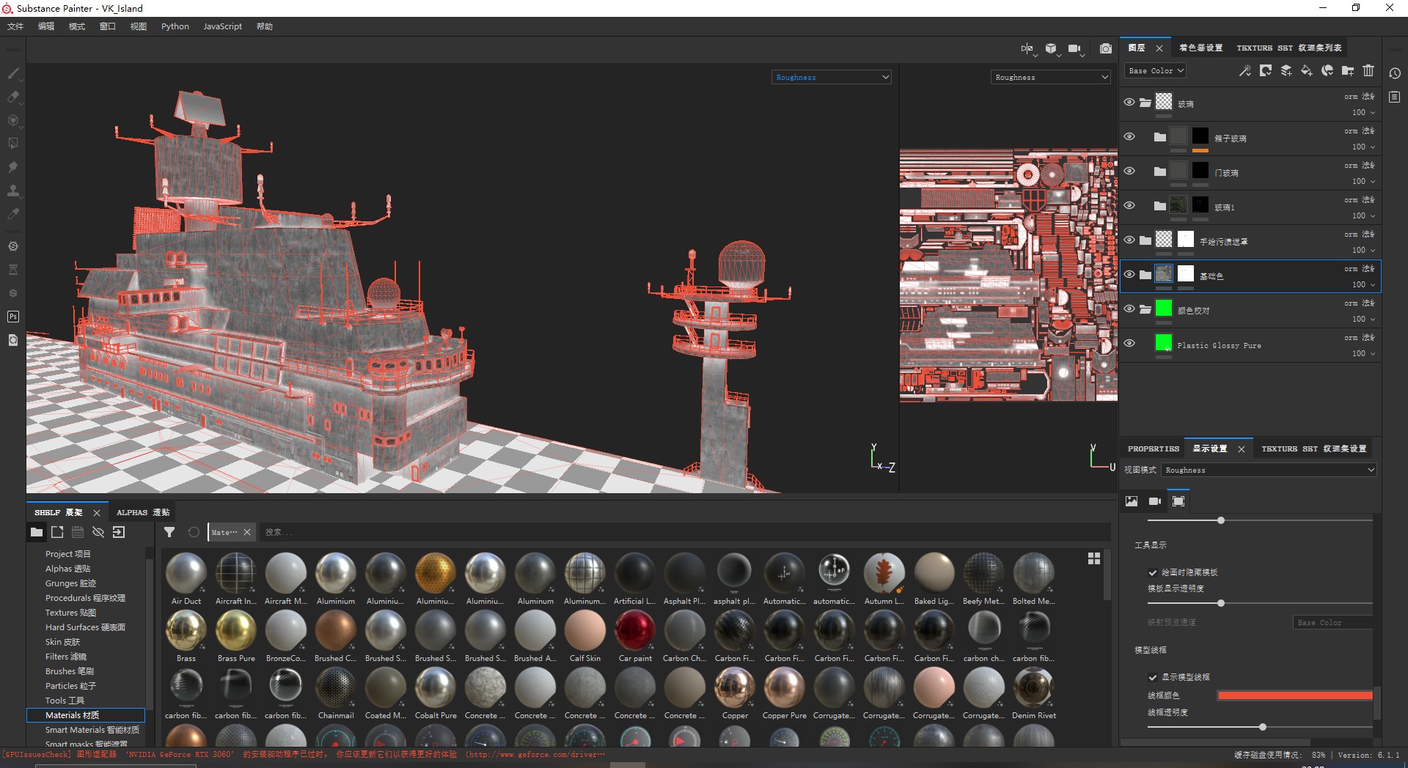Hide the 玻璃1 layer
Image resolution: width=1408 pixels, height=768 pixels.
pyautogui.click(x=1129, y=205)
